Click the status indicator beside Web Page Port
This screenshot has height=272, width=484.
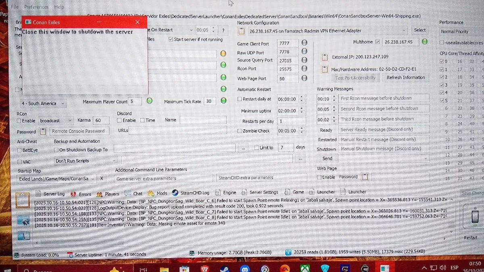(304, 78)
